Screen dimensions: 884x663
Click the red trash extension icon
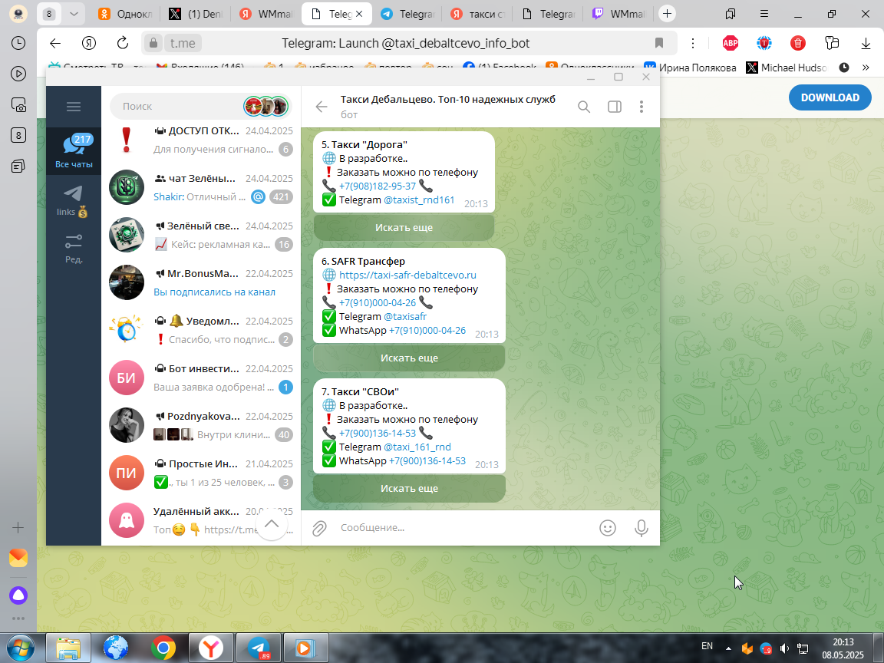[x=798, y=43]
